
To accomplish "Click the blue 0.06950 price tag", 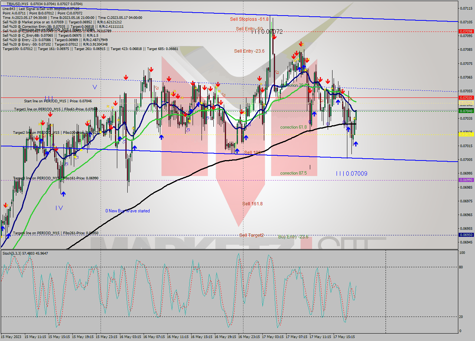I will (466, 235).
